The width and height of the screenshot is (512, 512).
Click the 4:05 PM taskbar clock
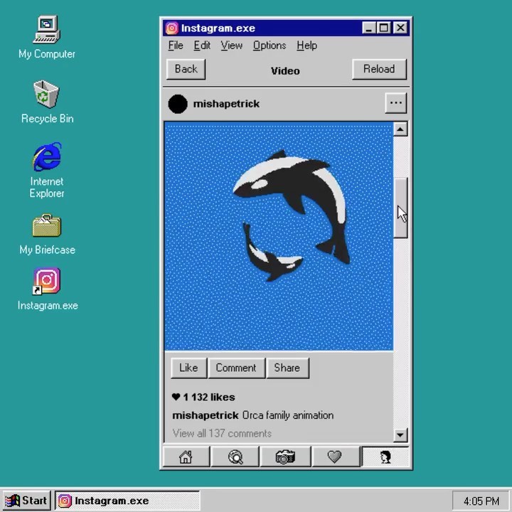click(481, 501)
